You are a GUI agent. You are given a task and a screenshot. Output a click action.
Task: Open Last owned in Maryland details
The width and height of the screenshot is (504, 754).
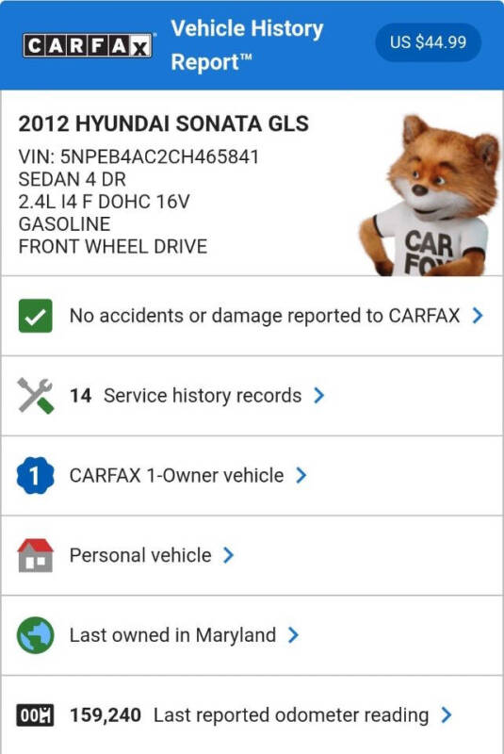click(173, 635)
